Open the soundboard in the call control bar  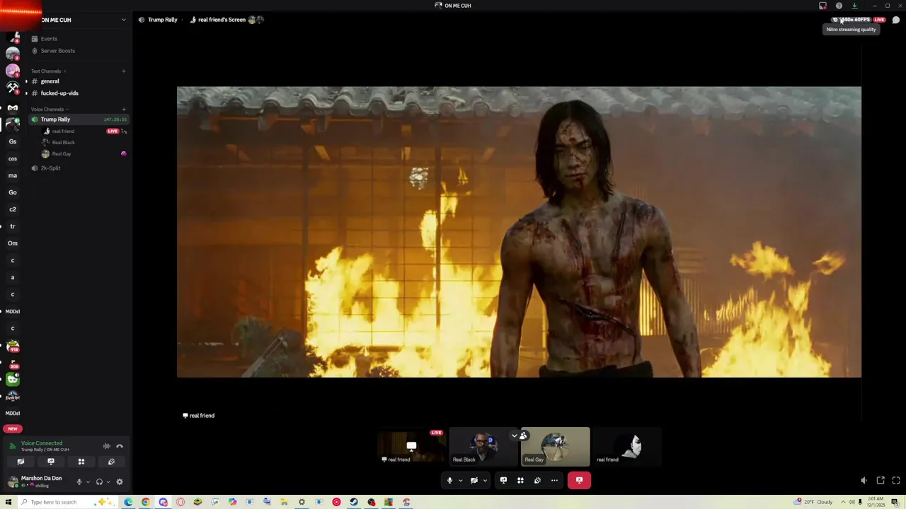click(537, 481)
